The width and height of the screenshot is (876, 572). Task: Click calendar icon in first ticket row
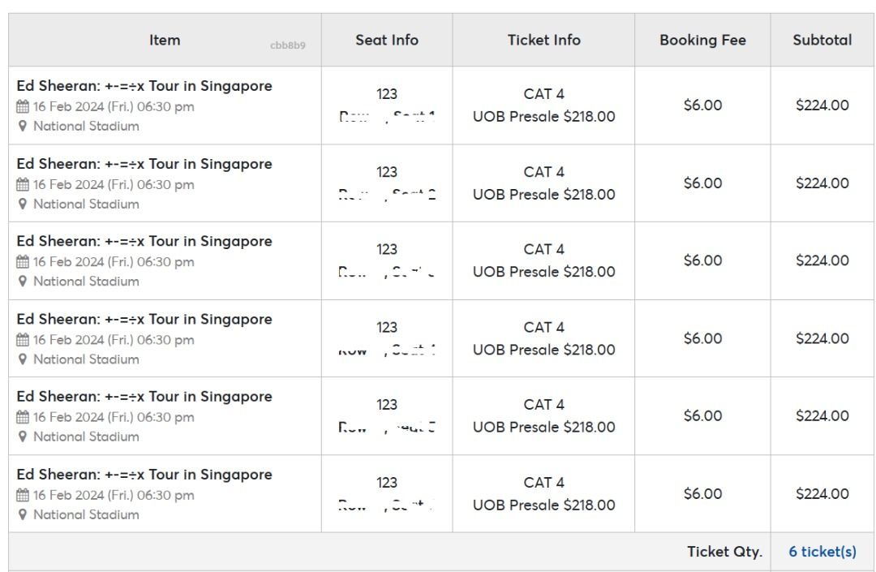[23, 106]
